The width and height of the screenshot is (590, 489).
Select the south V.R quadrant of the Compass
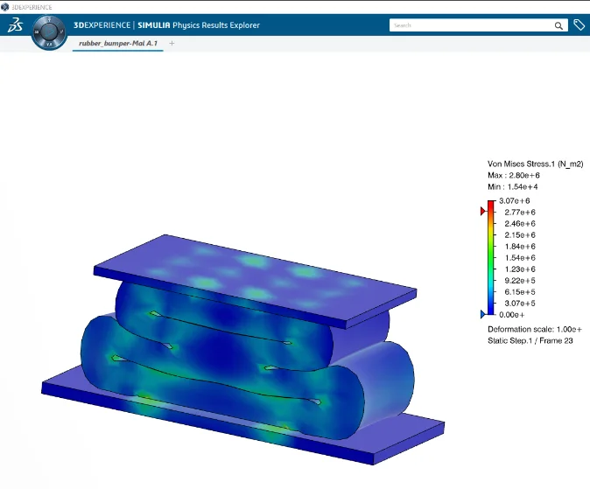[49, 45]
